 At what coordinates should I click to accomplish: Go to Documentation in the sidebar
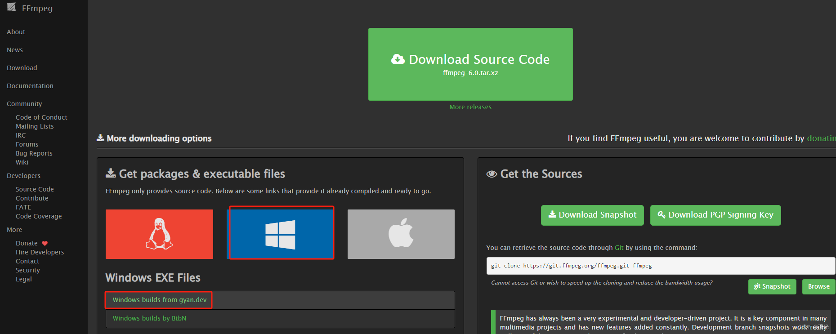pos(30,86)
